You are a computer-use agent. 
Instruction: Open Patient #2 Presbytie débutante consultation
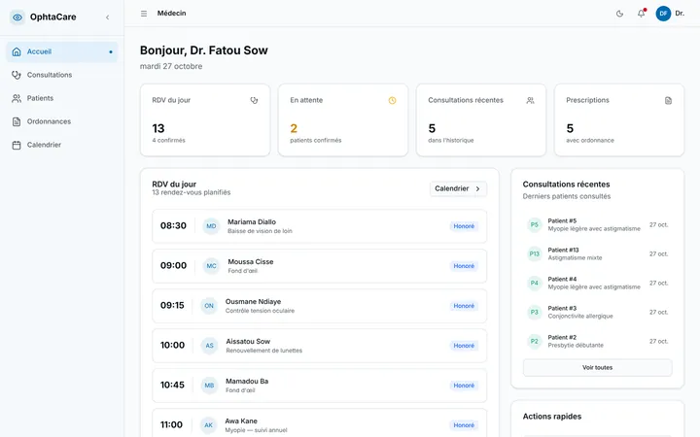click(597, 341)
